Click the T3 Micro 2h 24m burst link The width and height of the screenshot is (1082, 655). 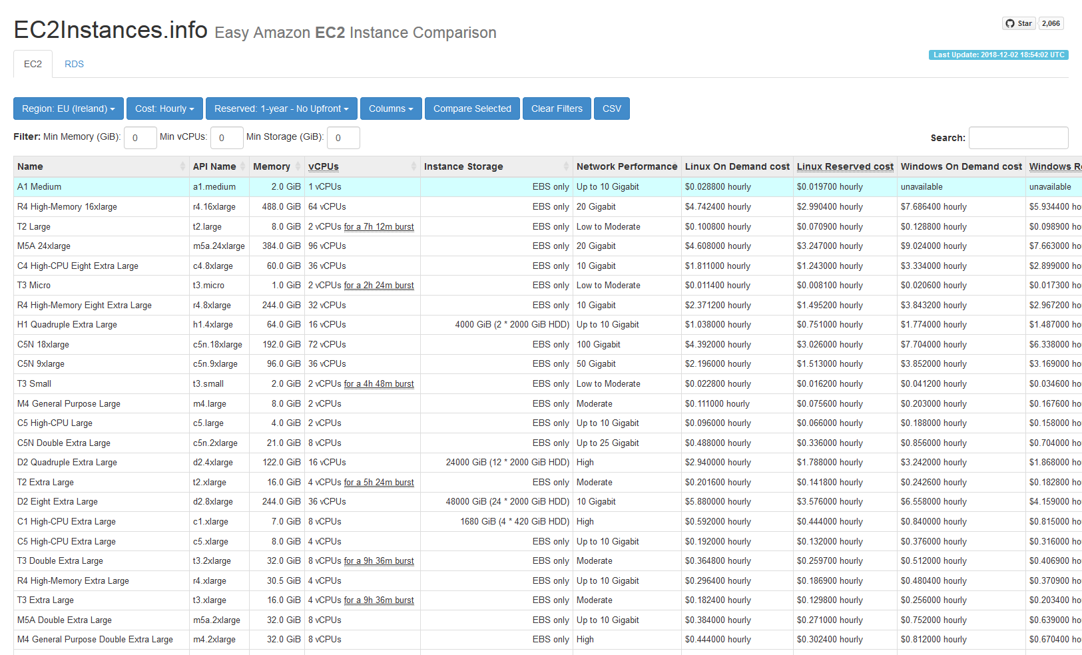point(379,286)
